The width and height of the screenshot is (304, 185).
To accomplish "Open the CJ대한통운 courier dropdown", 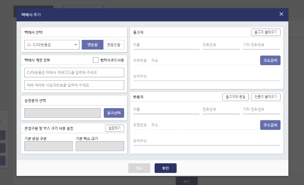I will (x=52, y=44).
